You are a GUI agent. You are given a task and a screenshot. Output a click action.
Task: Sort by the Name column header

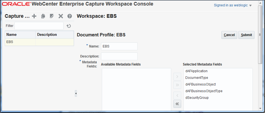20,35
